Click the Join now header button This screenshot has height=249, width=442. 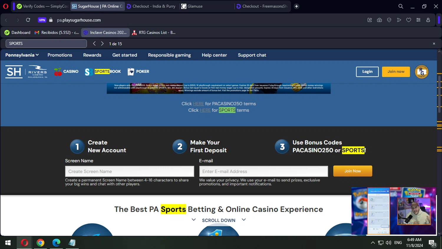(396, 72)
